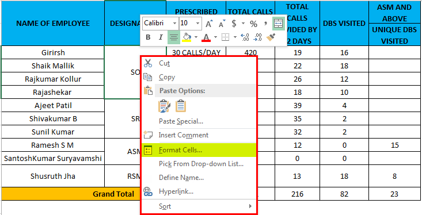Select cell with value 26

(298, 79)
